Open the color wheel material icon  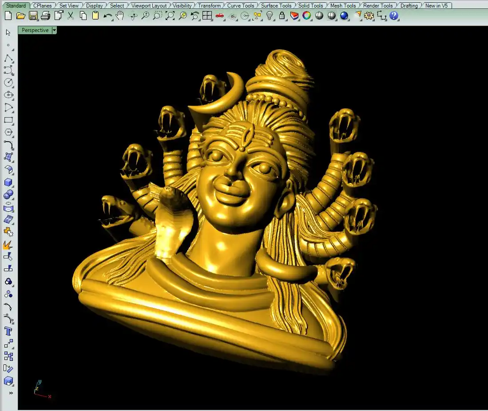pyautogui.click(x=307, y=16)
